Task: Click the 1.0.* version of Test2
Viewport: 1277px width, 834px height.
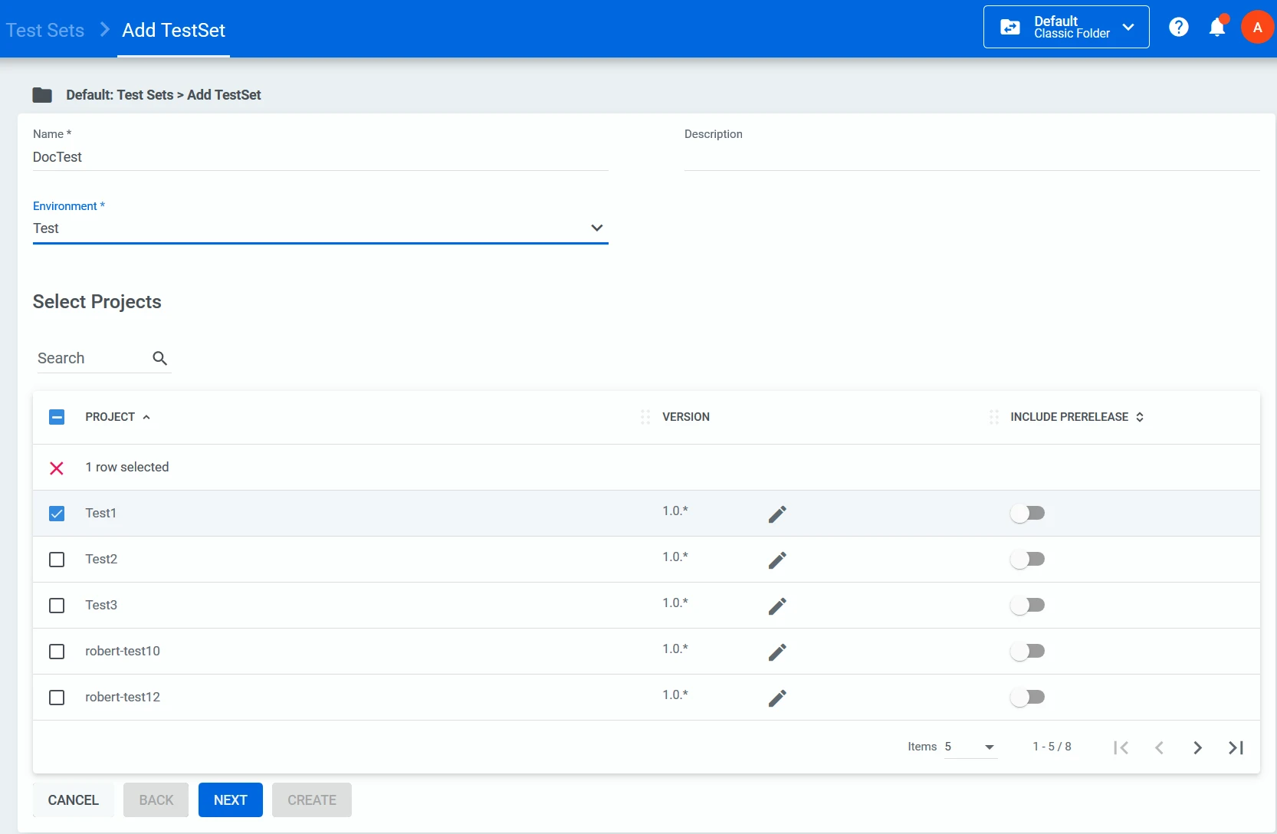Action: tap(675, 557)
